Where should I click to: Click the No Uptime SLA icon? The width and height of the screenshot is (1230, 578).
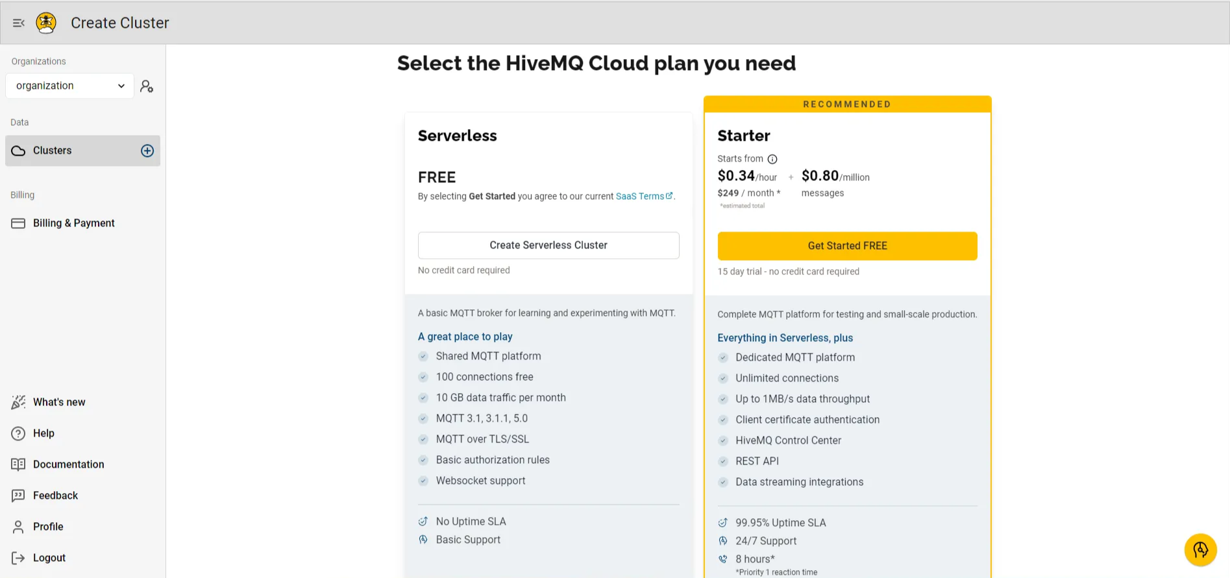click(423, 522)
